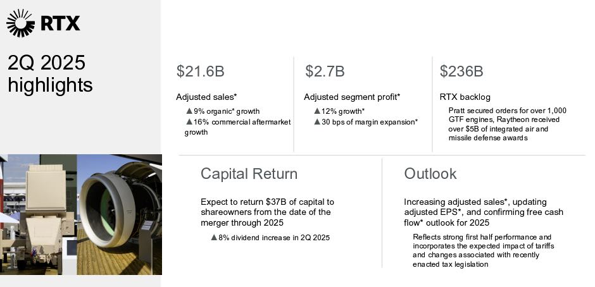Click the $2.7B figure
This screenshot has width=595, height=287.
pyautogui.click(x=325, y=71)
